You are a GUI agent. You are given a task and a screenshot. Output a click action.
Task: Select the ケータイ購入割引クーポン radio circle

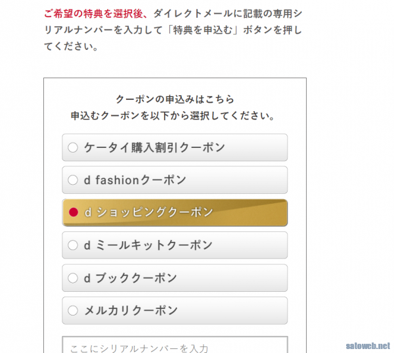point(73,148)
